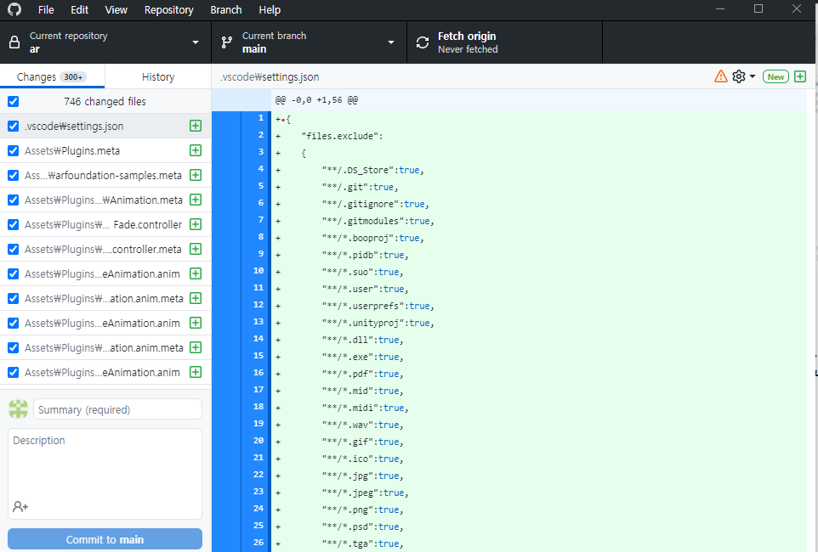Viewport: 818px width, 552px height.
Task: Click added-file icon for controller.meta row
Action: click(x=196, y=249)
